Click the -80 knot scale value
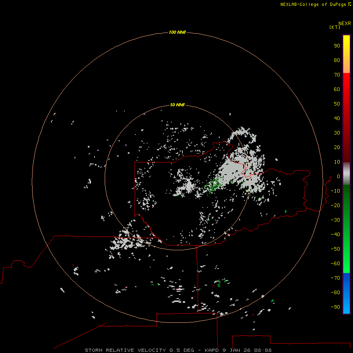This screenshot has width=353, height=353. [335, 293]
